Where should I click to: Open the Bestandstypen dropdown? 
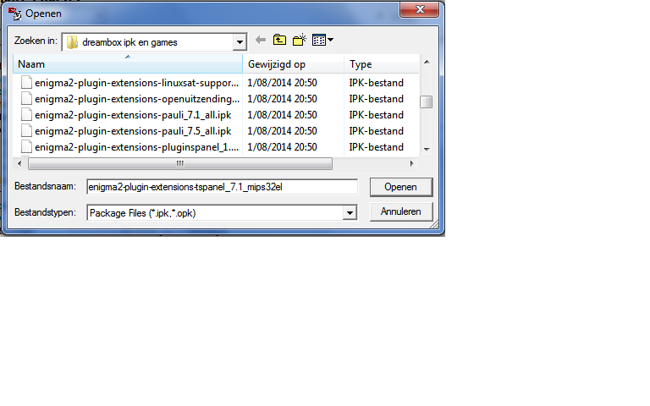[x=350, y=213]
